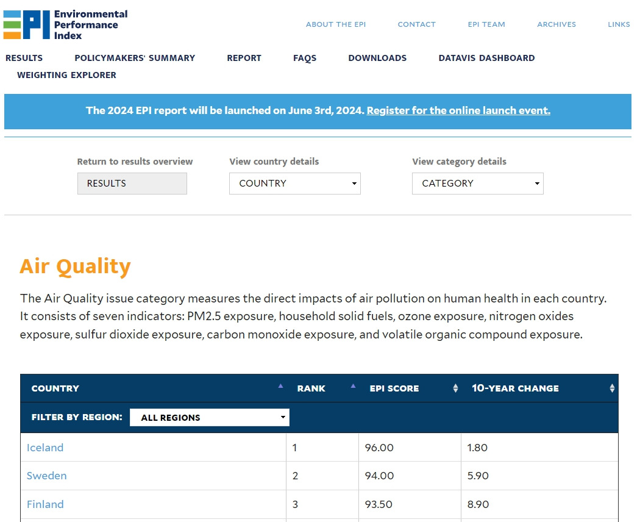Click 'View country details' label
The image size is (640, 522).
pyautogui.click(x=274, y=162)
